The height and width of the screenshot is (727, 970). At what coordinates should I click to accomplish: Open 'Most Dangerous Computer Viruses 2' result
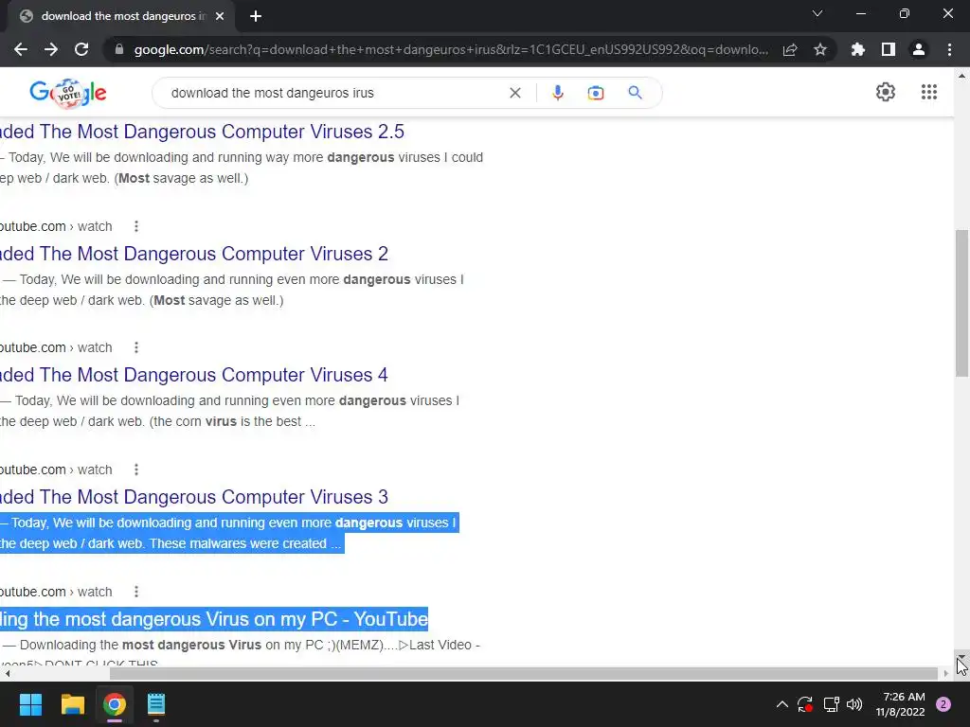193,254
